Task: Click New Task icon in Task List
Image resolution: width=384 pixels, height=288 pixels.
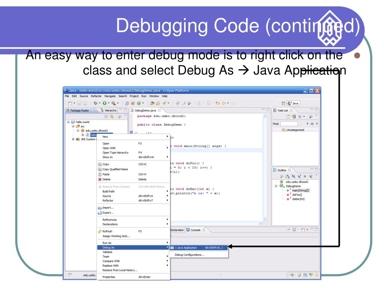Action: 288,117
